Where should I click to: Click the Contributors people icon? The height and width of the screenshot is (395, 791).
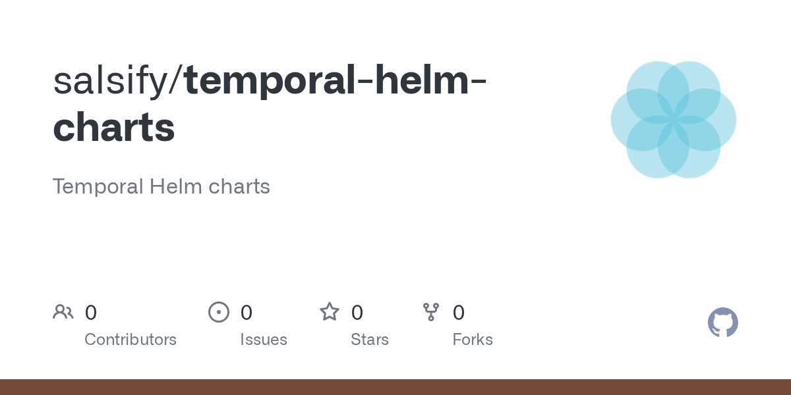[x=63, y=312]
